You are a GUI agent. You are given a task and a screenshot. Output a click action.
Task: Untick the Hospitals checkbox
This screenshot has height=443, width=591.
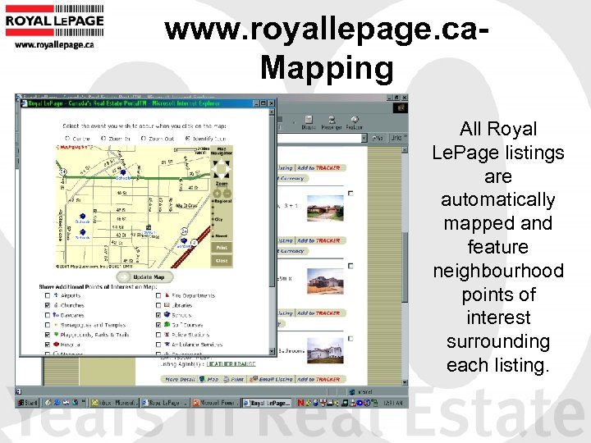tap(48, 345)
